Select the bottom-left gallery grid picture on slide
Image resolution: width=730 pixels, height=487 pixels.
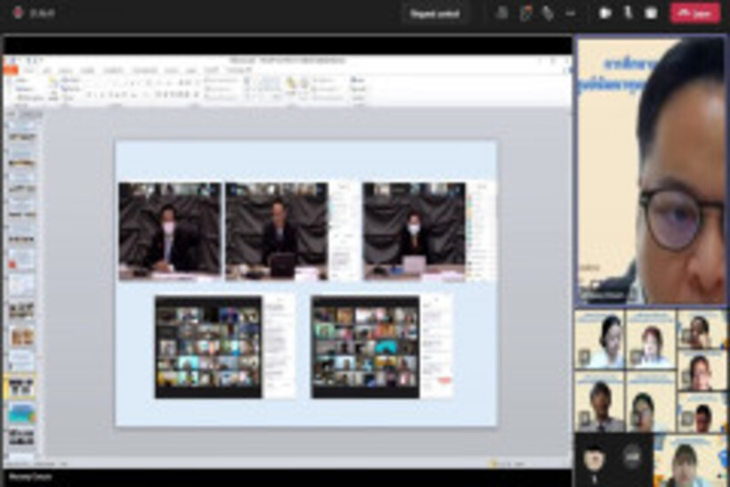click(x=208, y=347)
